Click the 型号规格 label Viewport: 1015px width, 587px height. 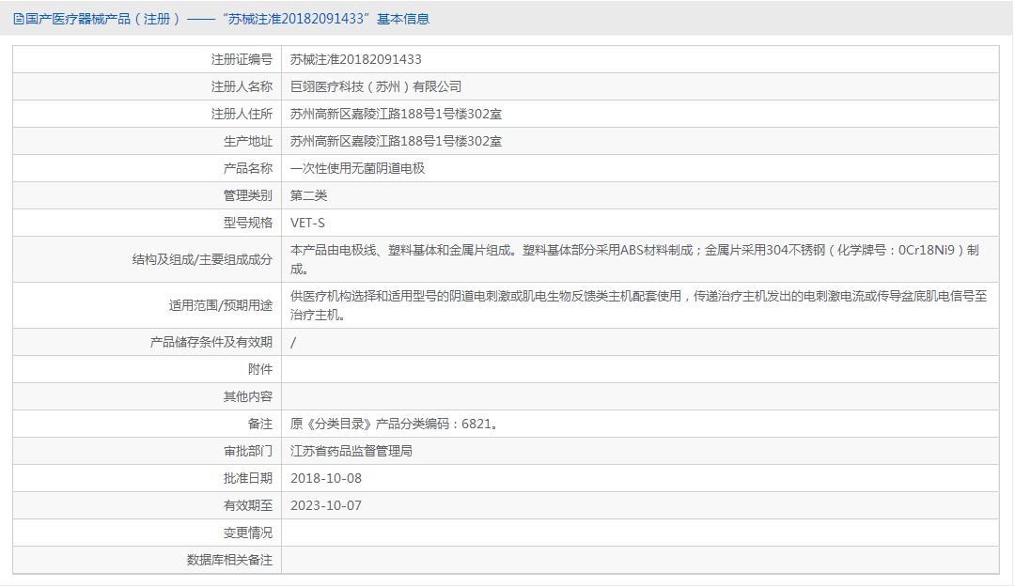248,223
